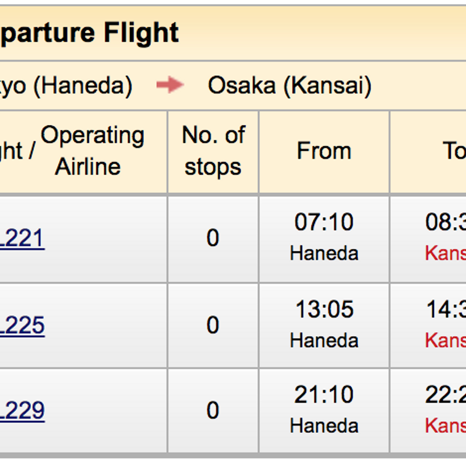Click the Tokyo (Haneda) origin text
The height and width of the screenshot is (466, 466).
pos(66,86)
